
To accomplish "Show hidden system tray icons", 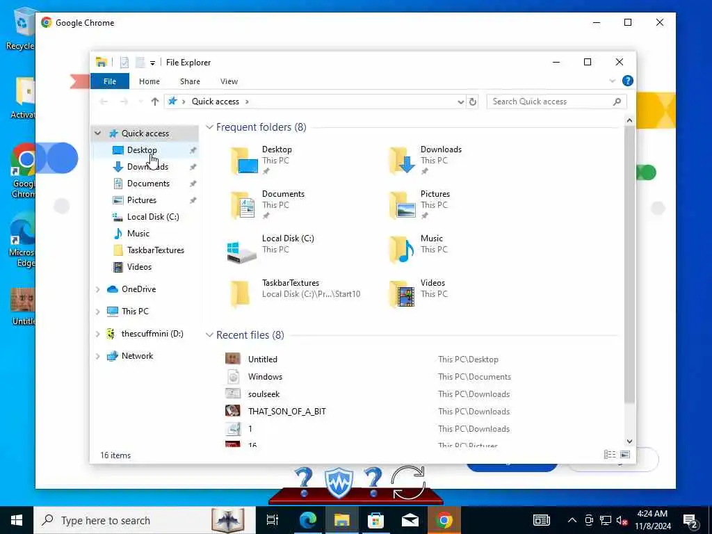I will coord(572,520).
